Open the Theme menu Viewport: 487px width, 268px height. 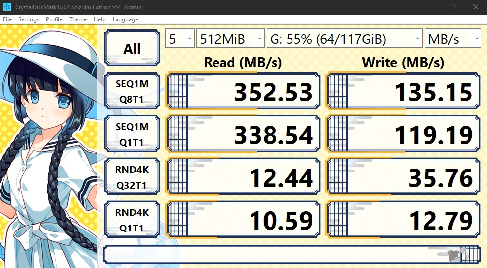(x=78, y=19)
